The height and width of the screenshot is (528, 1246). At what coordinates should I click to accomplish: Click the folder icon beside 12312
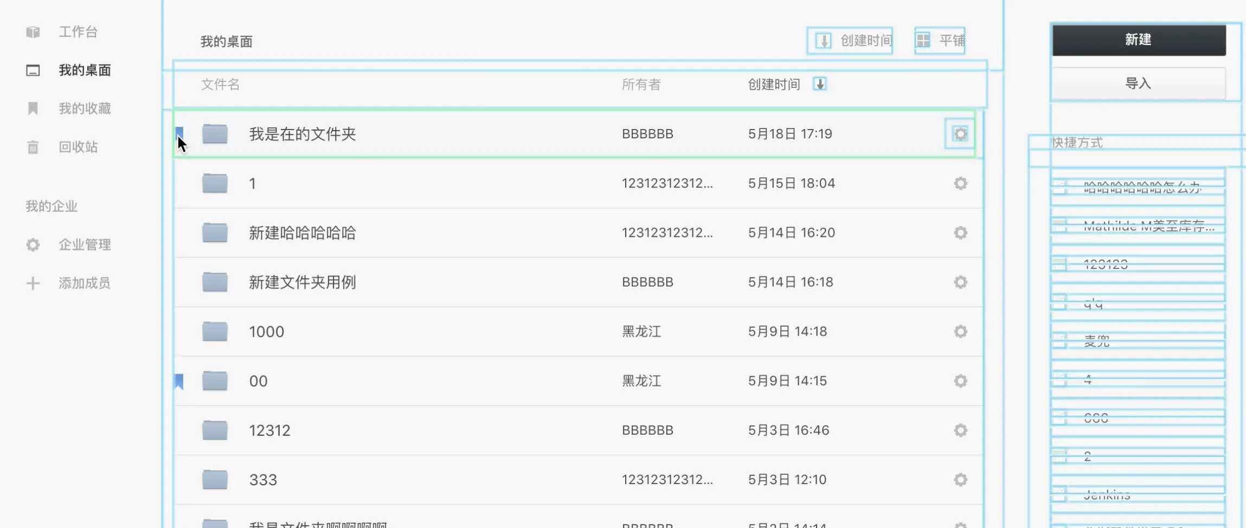click(x=215, y=430)
